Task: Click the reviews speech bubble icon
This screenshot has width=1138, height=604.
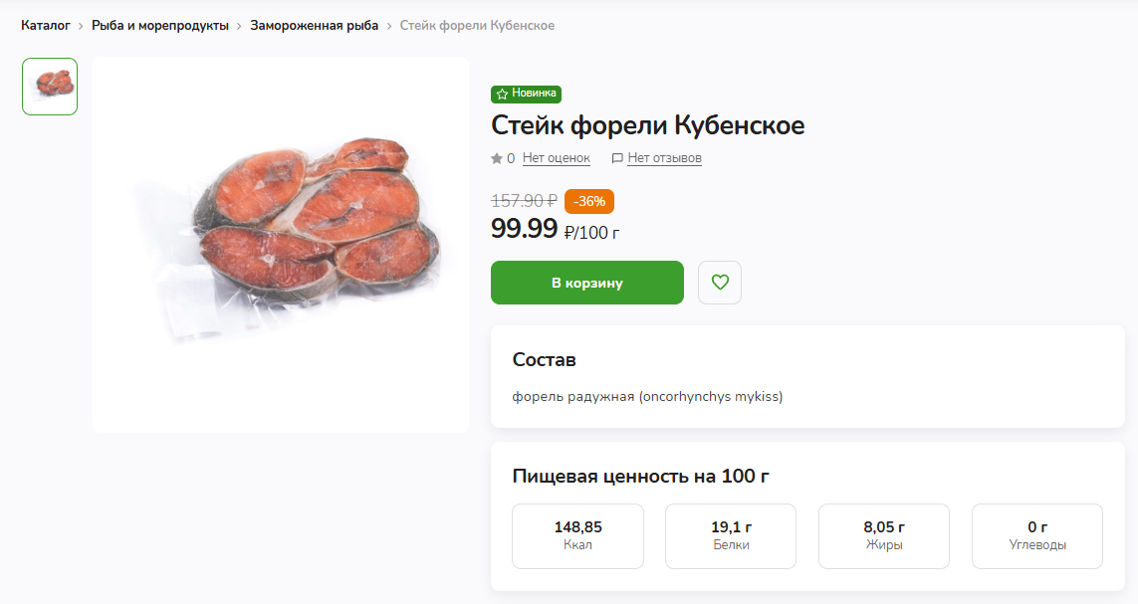Action: (x=617, y=158)
